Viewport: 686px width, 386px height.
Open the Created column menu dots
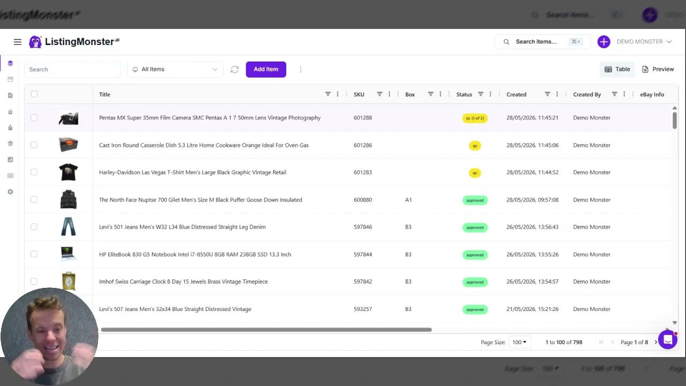[x=557, y=94]
